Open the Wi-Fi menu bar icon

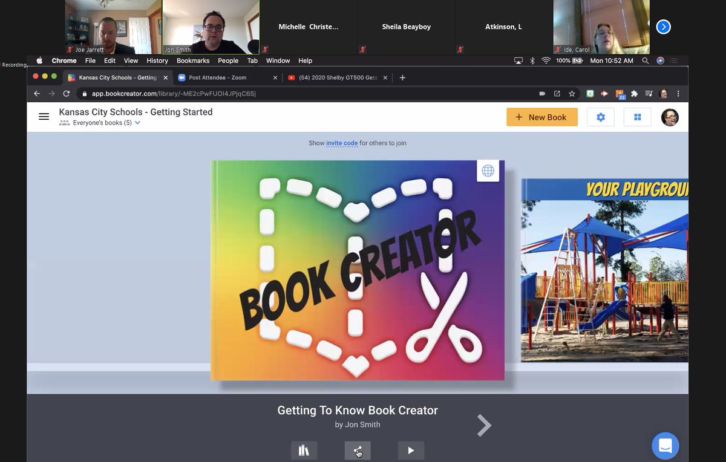pos(546,60)
